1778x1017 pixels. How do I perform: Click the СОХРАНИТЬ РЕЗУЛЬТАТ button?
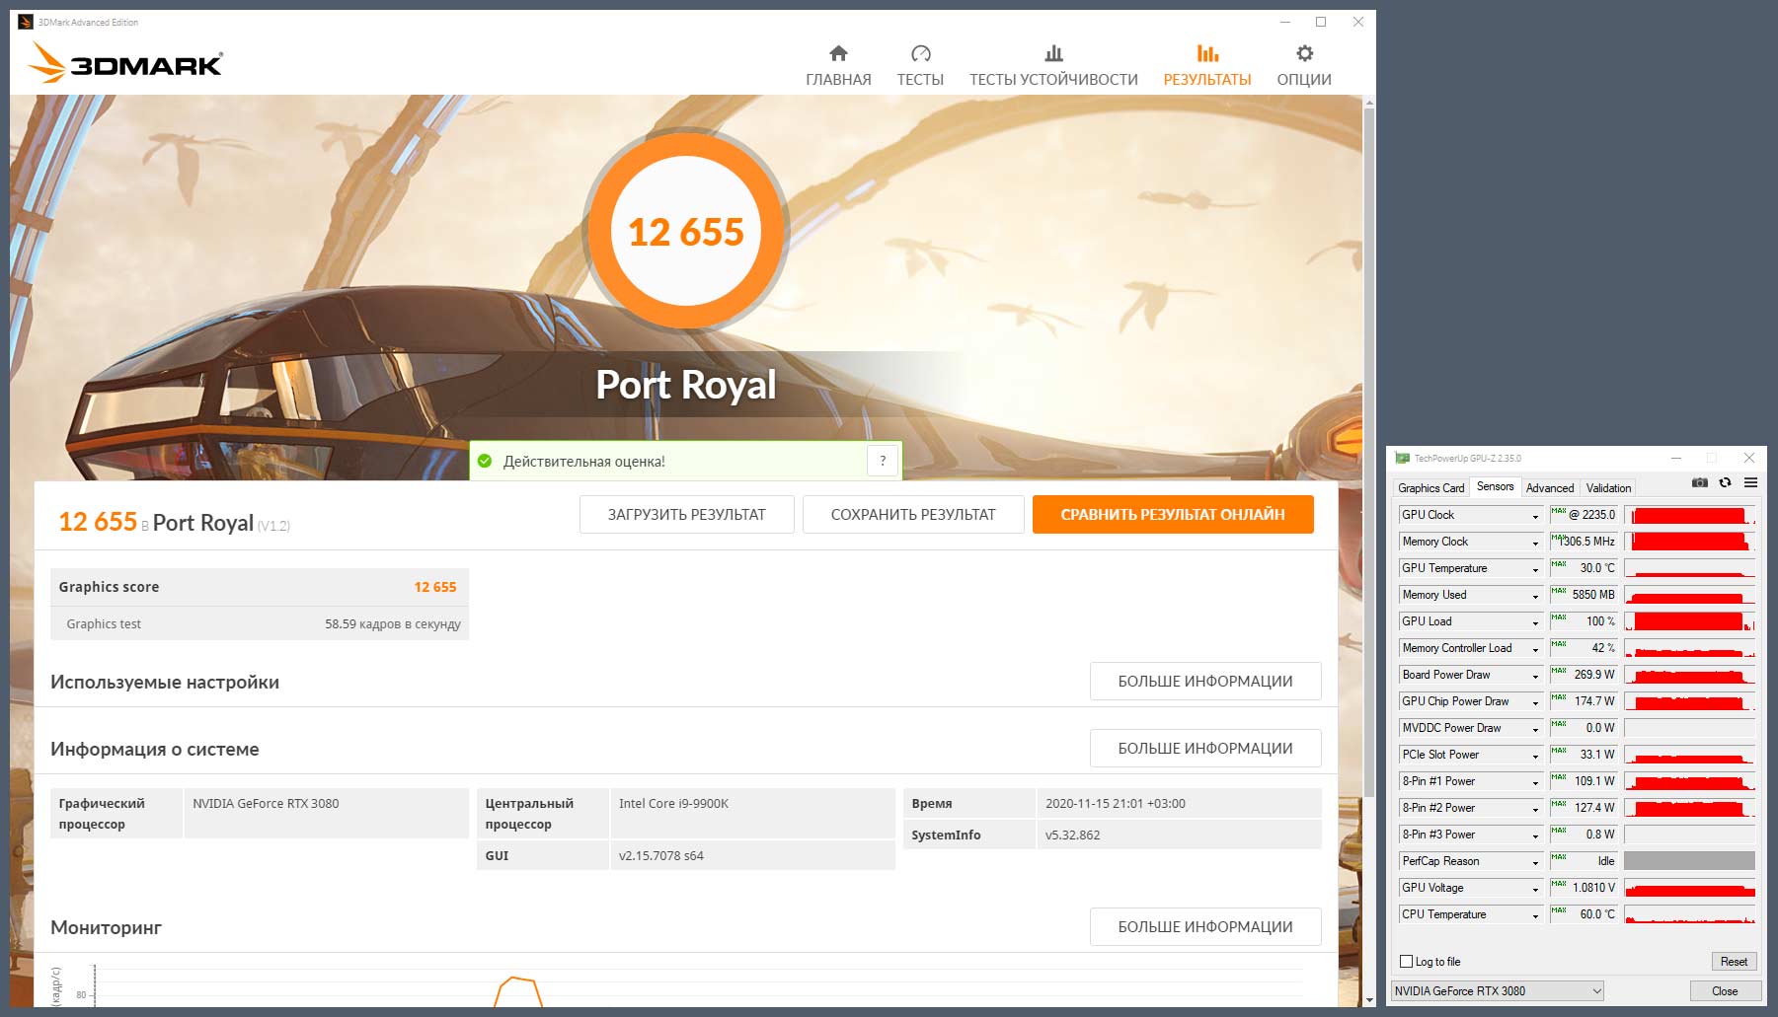(x=913, y=514)
